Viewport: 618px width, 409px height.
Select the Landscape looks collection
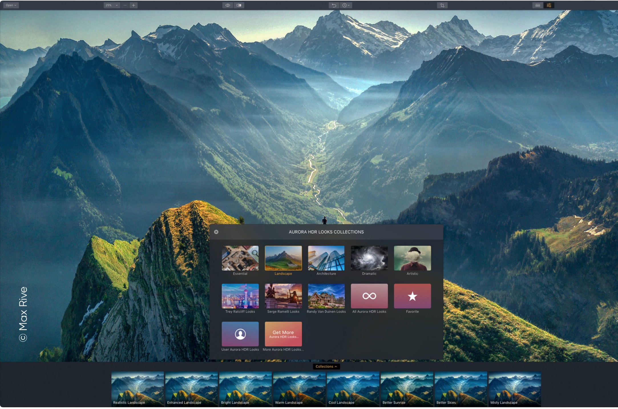point(283,258)
